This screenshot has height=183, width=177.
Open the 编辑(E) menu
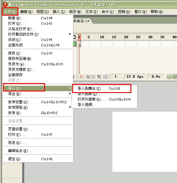(26, 12)
